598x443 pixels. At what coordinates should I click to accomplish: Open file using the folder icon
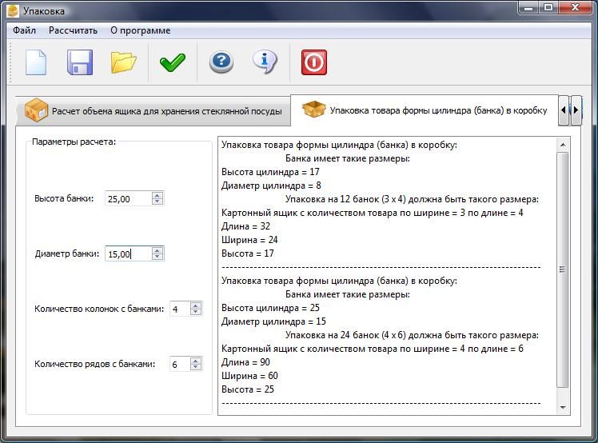click(x=123, y=62)
